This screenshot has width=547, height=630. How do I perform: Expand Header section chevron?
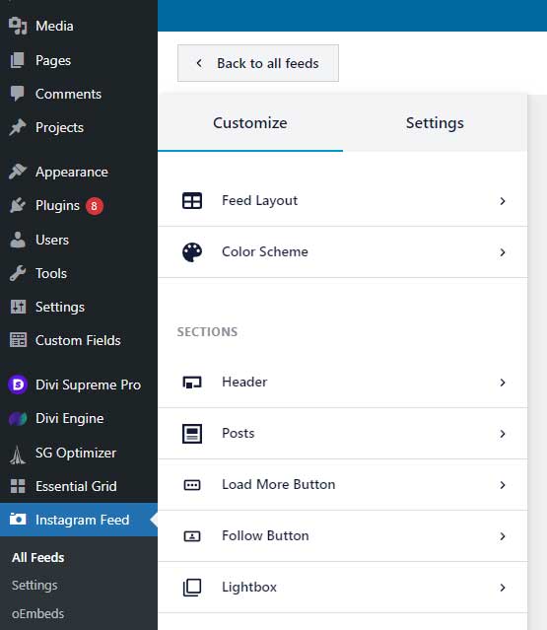(x=503, y=383)
